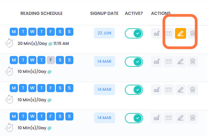
Task: Toggle Wednesday button in third row
Action: tap(32, 88)
